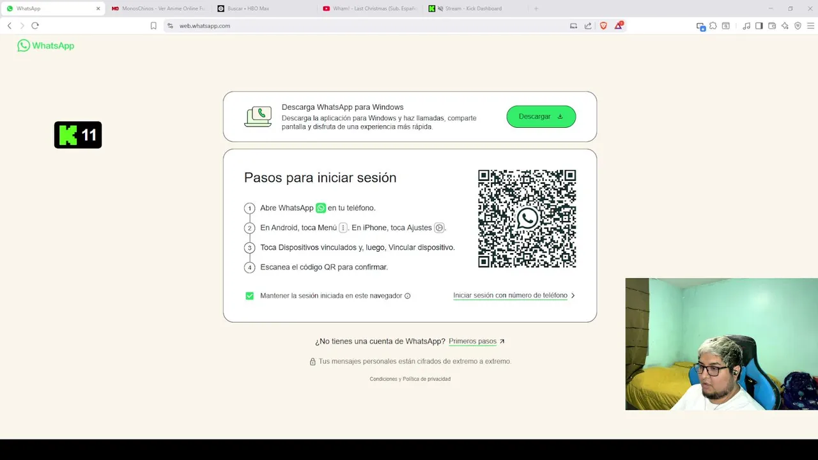The width and height of the screenshot is (818, 460).
Task: Open Brave Rewards triangle icon
Action: [619, 26]
